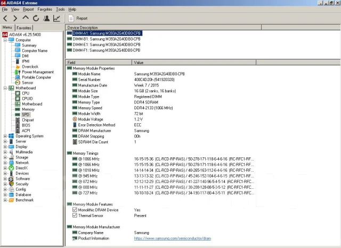The height and width of the screenshot is (248, 341).
Task: Expand the Display node
Action: pos(5,147)
